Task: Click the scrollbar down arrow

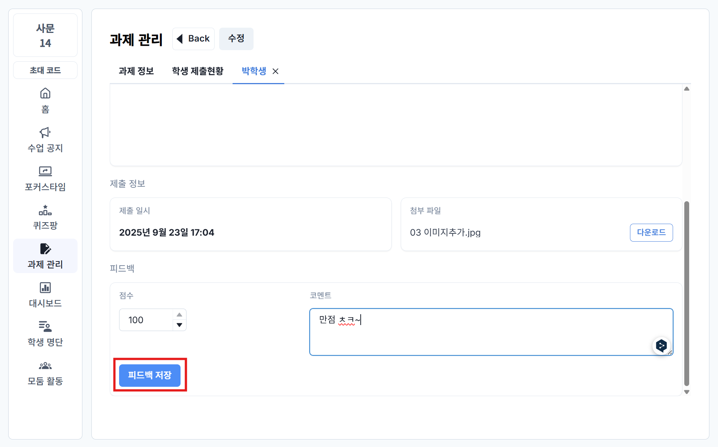Action: point(687,392)
